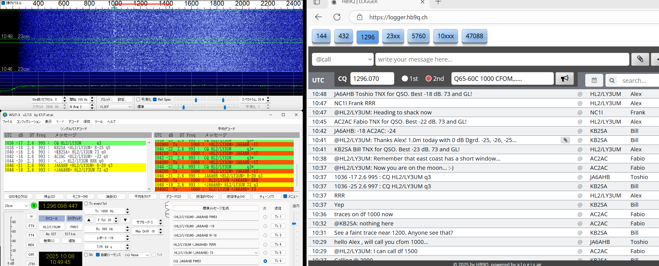The width and height of the screenshot is (659, 266).
Task: Open the CQ: None dropdown
Action: click(137, 255)
